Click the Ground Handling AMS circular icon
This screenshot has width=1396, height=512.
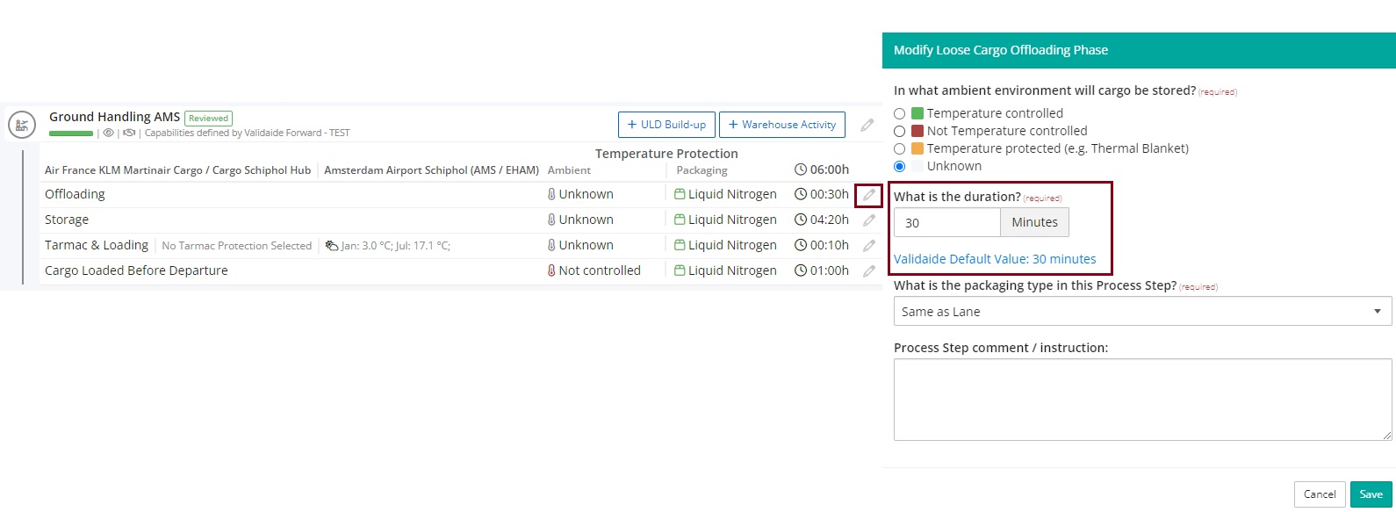tap(21, 125)
